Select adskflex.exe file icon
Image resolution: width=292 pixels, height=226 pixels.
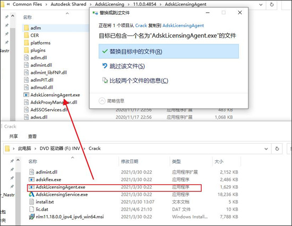pyautogui.click(x=32, y=180)
